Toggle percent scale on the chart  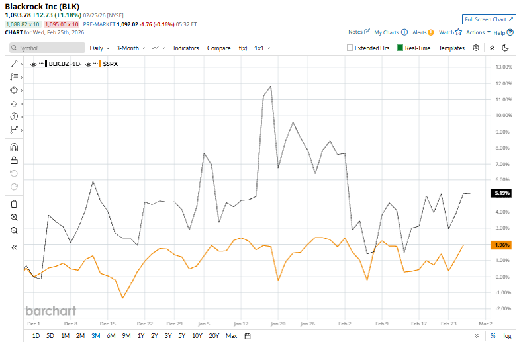pyautogui.click(x=493, y=336)
